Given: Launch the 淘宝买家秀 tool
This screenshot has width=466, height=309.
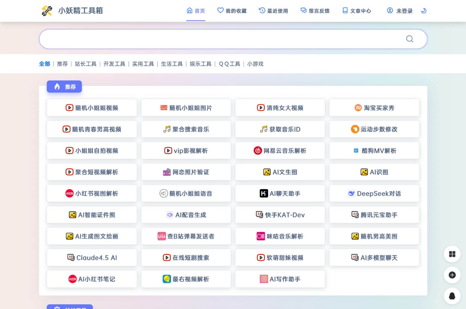Looking at the screenshot, I should point(374,107).
